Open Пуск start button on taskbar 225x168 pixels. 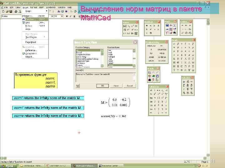[8, 166]
